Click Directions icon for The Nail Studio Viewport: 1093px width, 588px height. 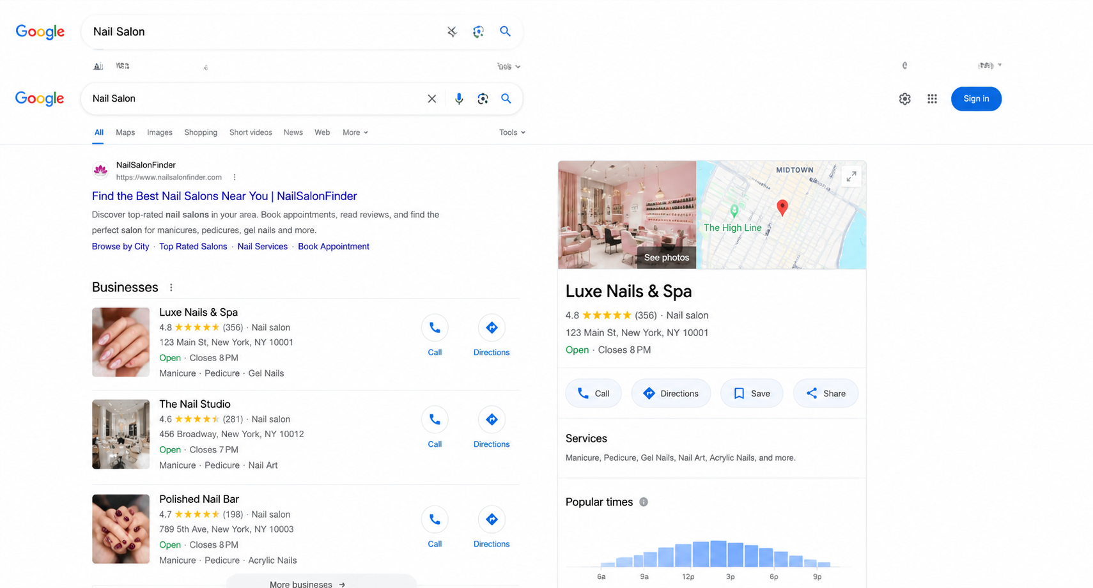click(x=492, y=420)
